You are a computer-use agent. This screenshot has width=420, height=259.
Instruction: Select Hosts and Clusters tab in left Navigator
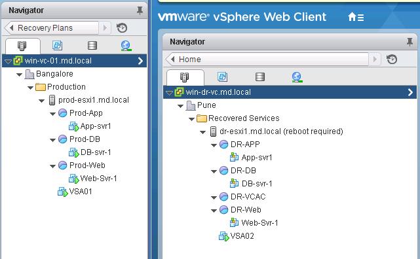[22, 46]
